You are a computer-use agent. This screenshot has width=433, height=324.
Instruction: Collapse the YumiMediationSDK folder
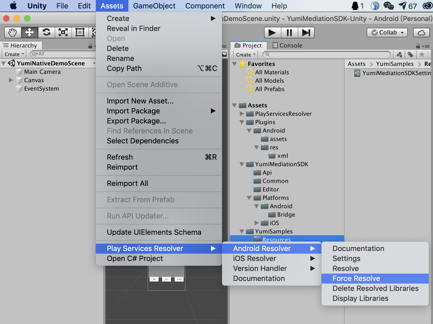(x=242, y=164)
